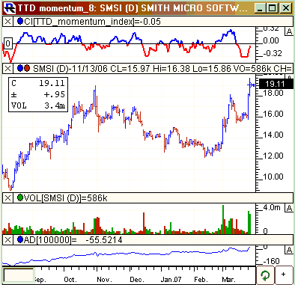Screen dimensions: 295x285
Task: Click the 14.00 price scale label
Action: [273, 135]
